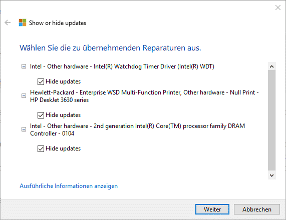The image size is (286, 220).
Task: Click the vertical scrollbar thumb
Action: pyautogui.click(x=271, y=120)
